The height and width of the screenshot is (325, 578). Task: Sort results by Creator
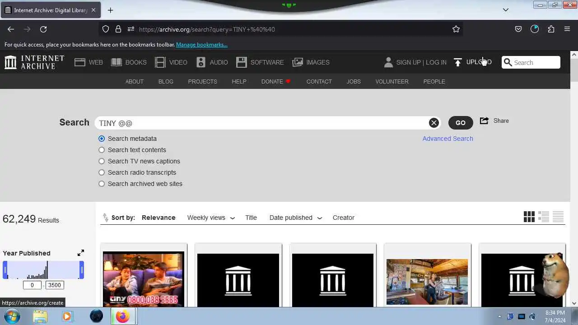344,218
